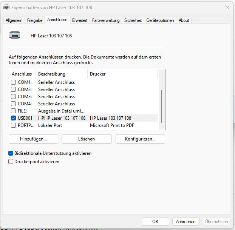Click 'Ausgabe in Datei uml...' description
Image resolution: width=235 pixels, height=230 pixels.
pyautogui.click(x=61, y=111)
